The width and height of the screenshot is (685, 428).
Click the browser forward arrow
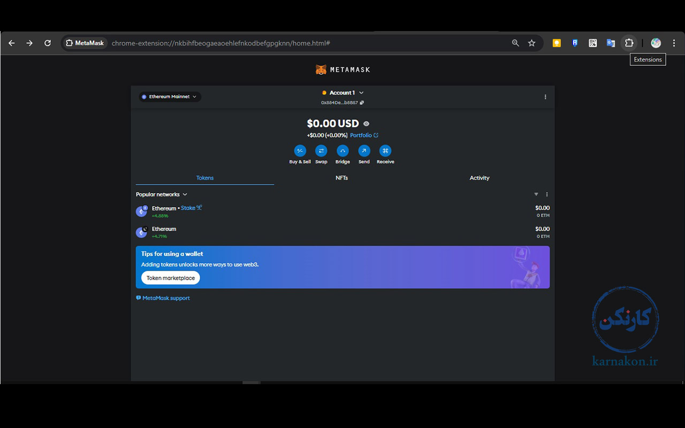click(x=29, y=43)
